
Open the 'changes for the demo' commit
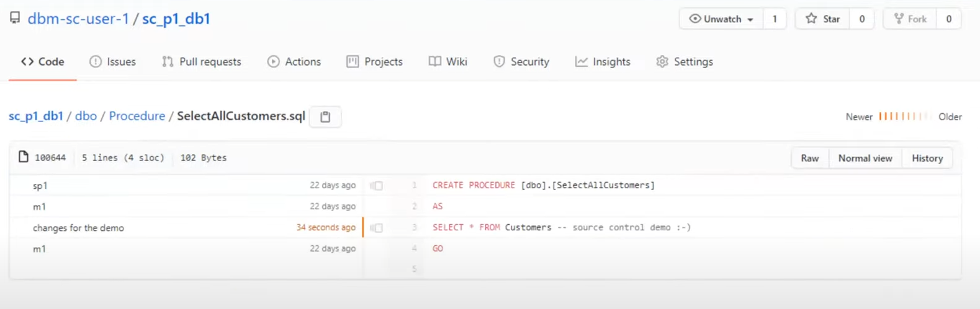79,228
